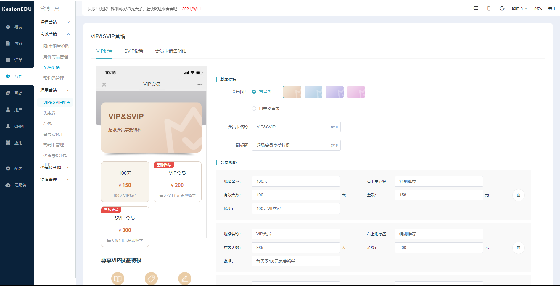This screenshot has width=560, height=286.
Task: Click the X close icon in phone preview
Action: [104, 85]
